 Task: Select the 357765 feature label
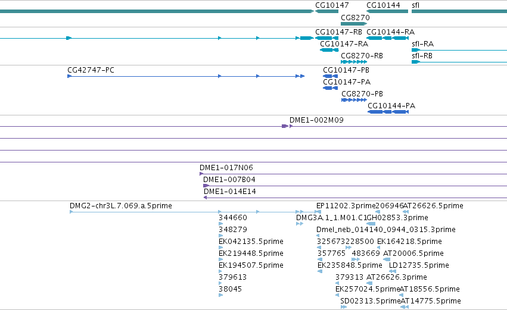[x=331, y=253]
